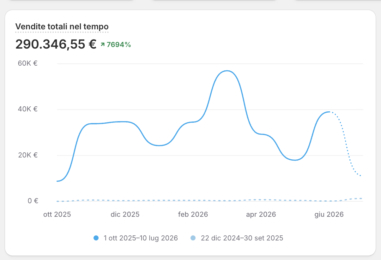Click the dic 2025 x-axis label
This screenshot has height=260, width=381.
click(x=125, y=215)
